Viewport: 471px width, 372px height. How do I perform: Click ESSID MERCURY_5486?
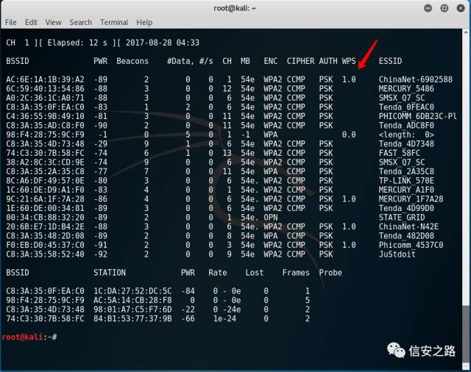click(x=406, y=89)
